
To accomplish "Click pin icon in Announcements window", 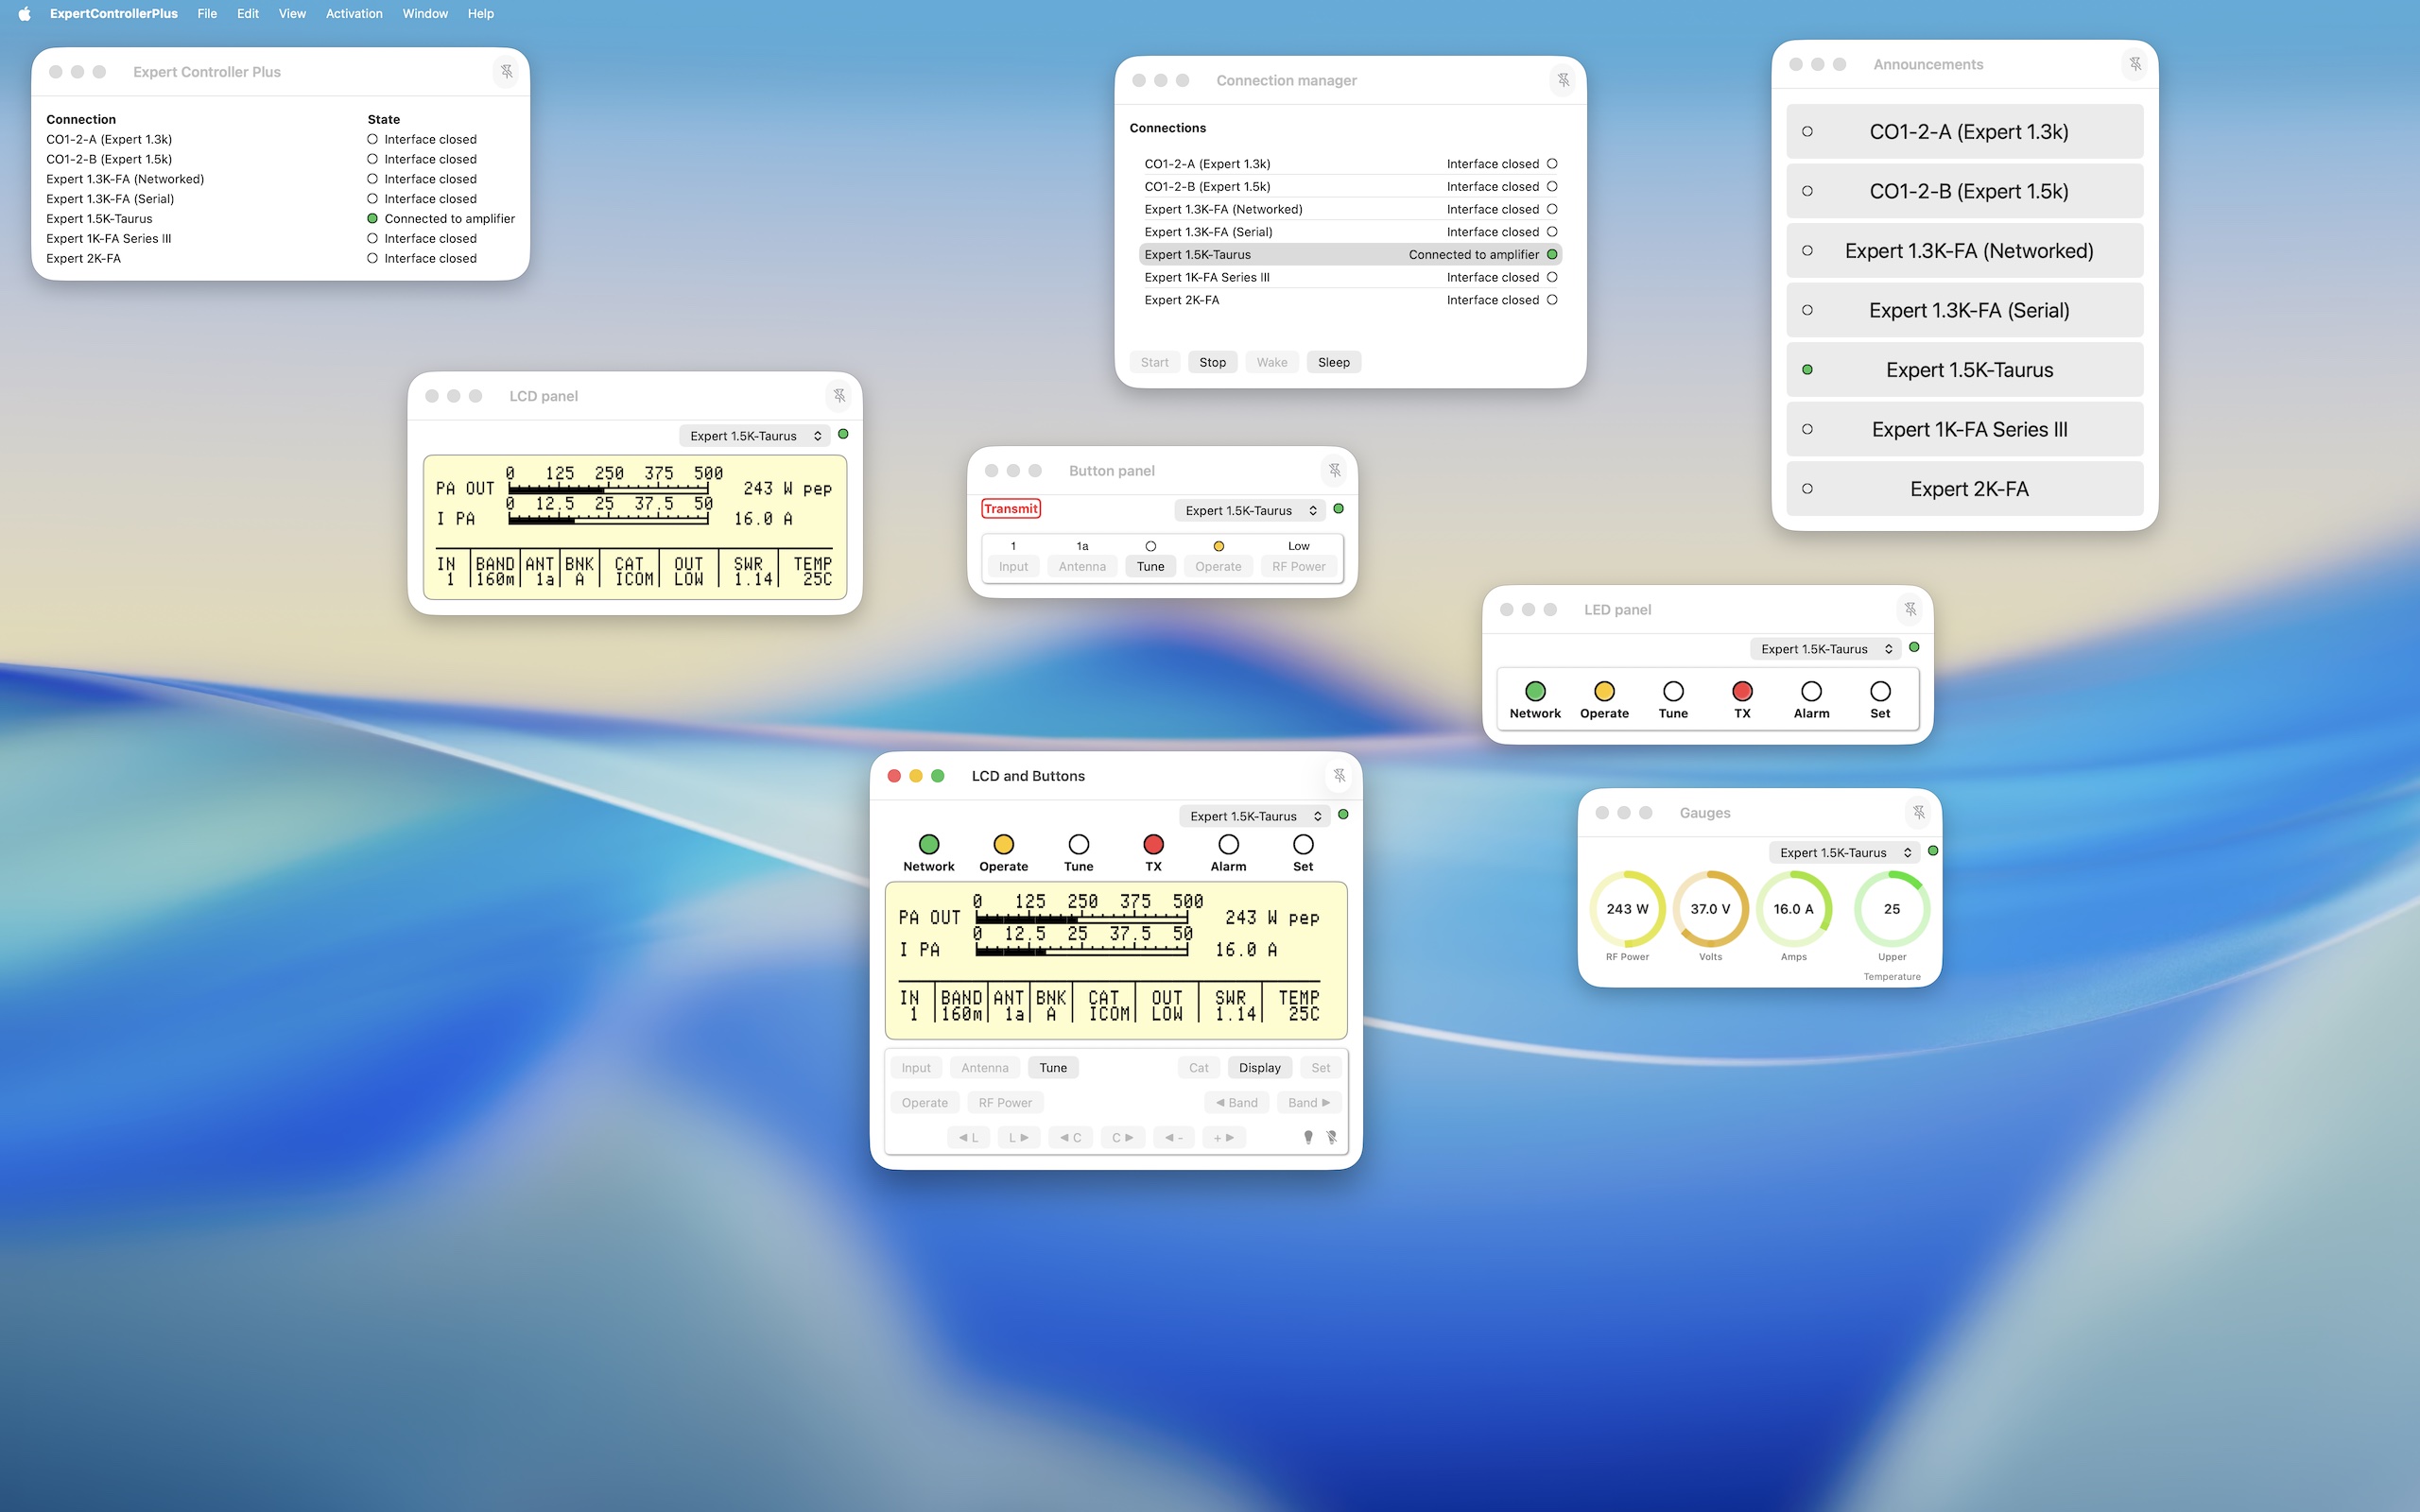I will pos(2135,64).
